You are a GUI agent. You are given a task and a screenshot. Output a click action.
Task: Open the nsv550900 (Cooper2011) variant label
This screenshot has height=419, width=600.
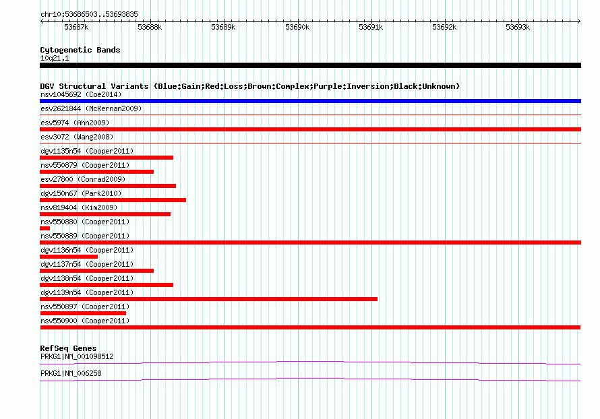[85, 321]
